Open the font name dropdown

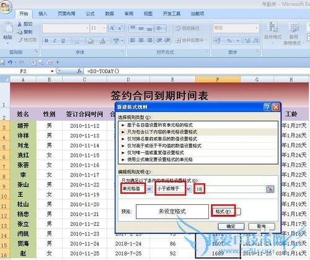coord(87,28)
